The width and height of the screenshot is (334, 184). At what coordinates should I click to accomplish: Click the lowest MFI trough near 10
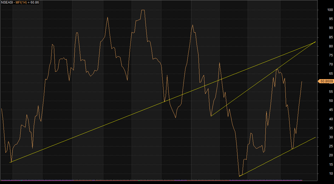point(239,176)
